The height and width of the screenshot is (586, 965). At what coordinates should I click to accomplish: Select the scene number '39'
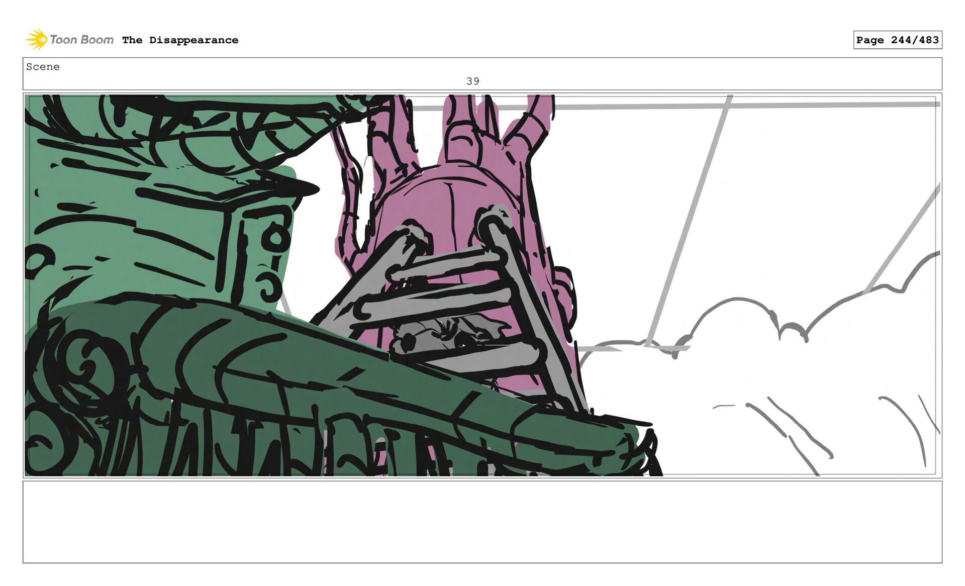472,81
